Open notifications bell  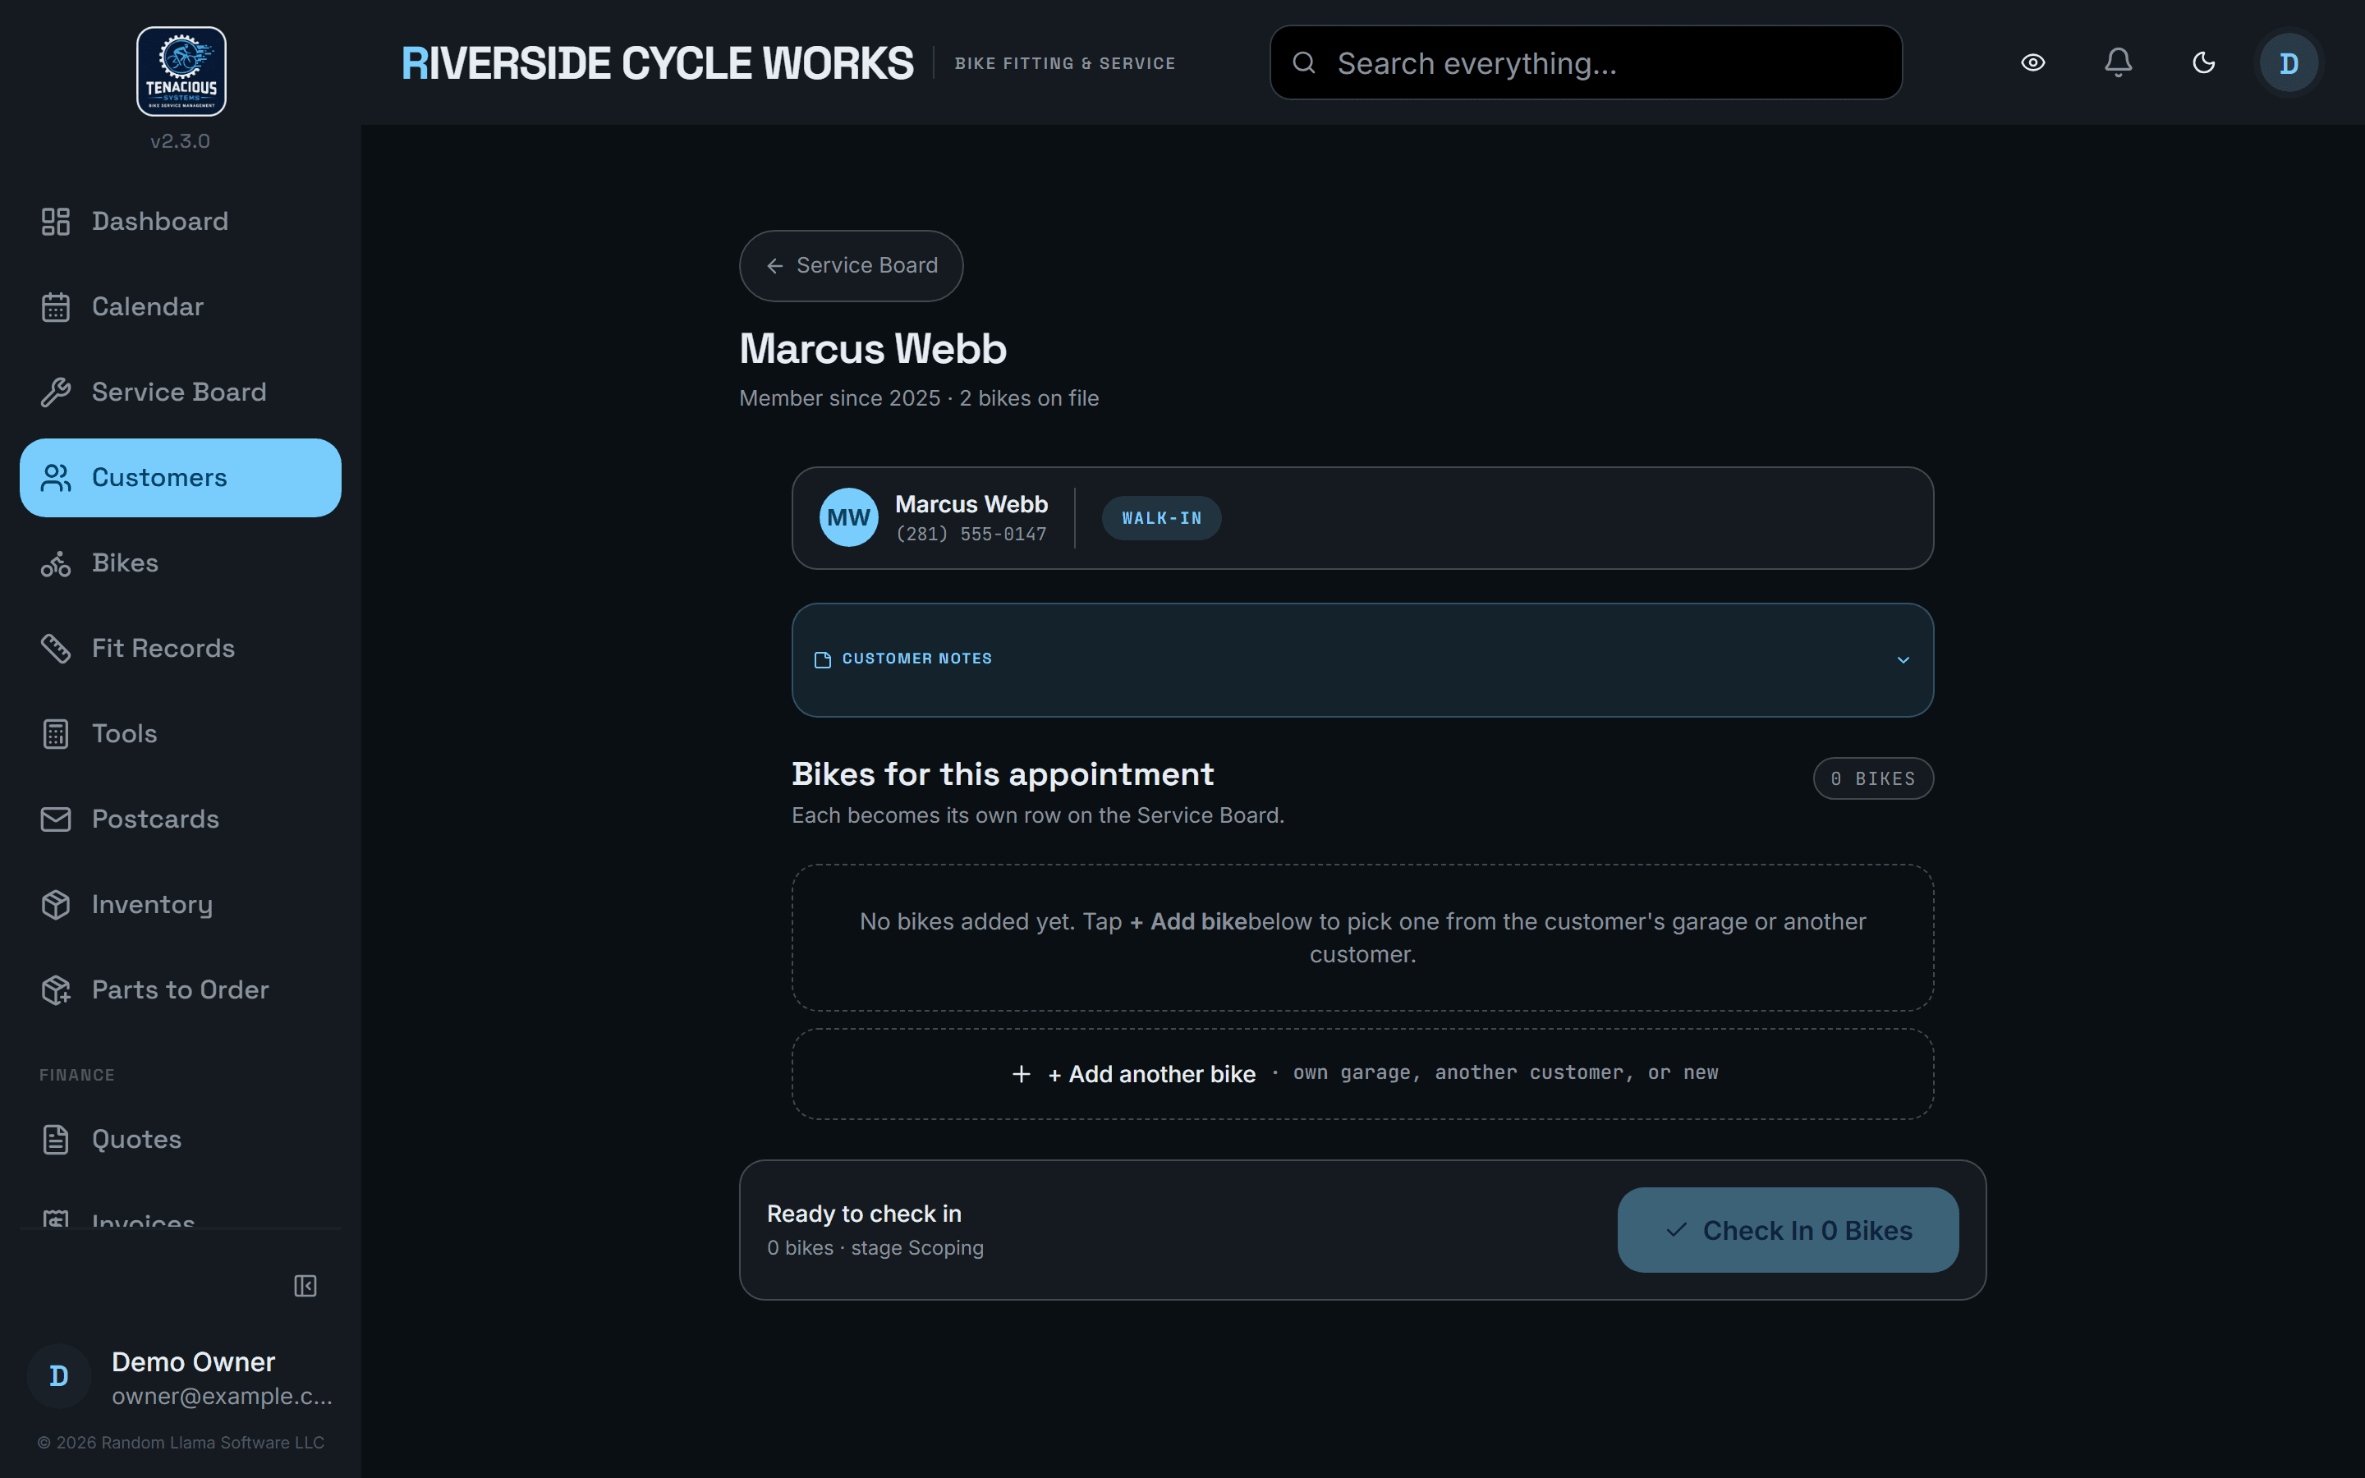[2118, 62]
